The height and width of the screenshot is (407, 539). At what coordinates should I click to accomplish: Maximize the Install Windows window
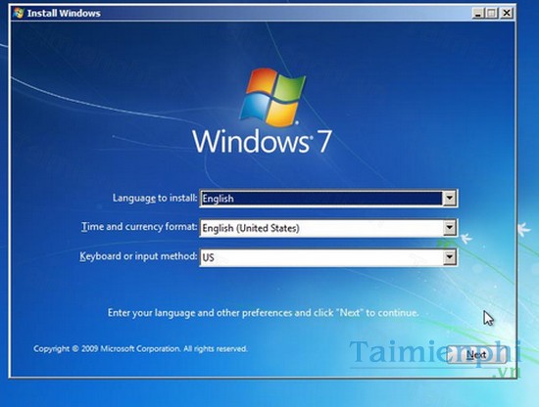pyautogui.click(x=492, y=13)
